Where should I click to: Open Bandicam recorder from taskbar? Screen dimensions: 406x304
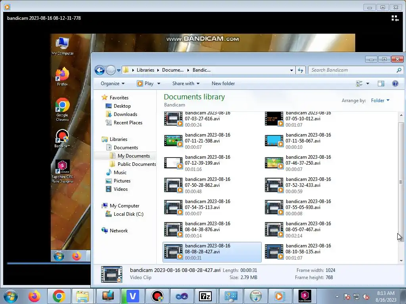pyautogui.click(x=157, y=296)
